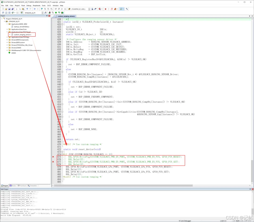
Task: Click the Insert breakpoint red dot icon
Action: click(x=105, y=9)
